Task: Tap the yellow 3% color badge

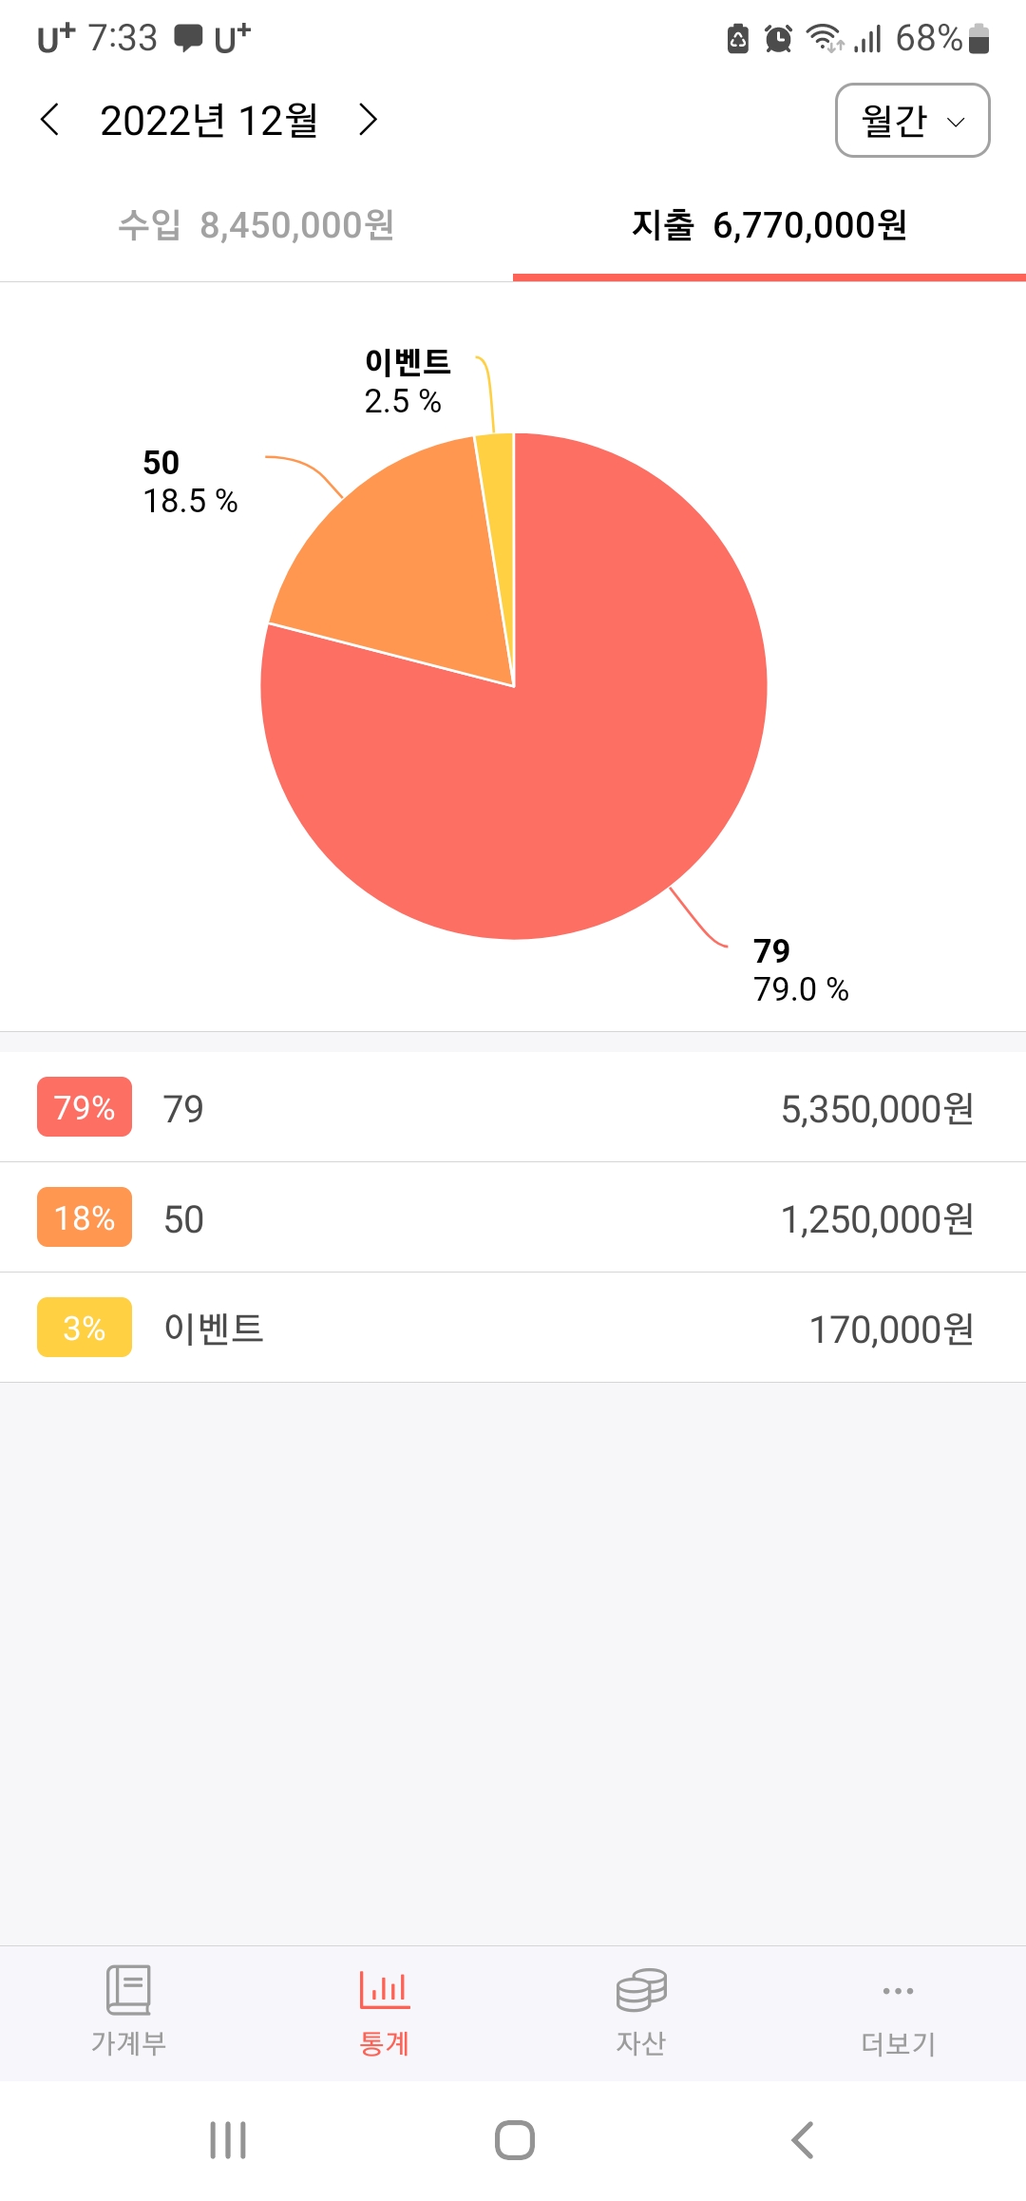Action: click(x=85, y=1328)
